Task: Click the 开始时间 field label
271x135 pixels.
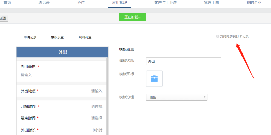Action: coord(28,106)
